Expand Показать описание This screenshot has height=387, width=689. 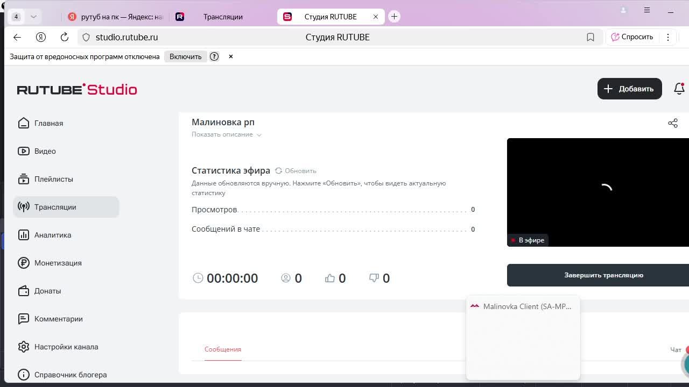pos(227,134)
